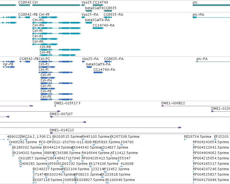The height and width of the screenshot is (184, 230).
Task: Click the AT11412.5prime EST label
Action: pos(124,153)
